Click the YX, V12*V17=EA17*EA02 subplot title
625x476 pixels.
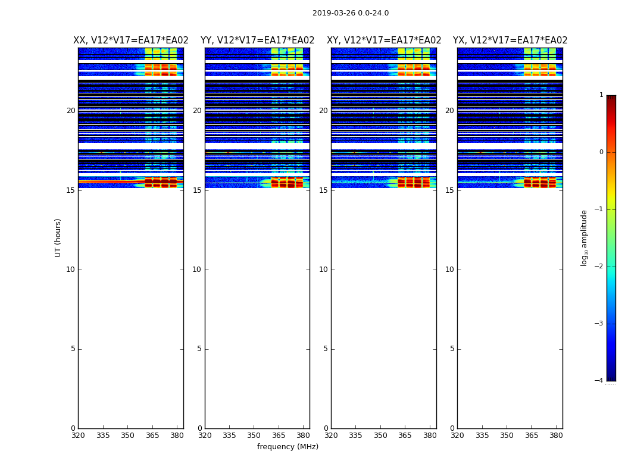tap(510, 40)
